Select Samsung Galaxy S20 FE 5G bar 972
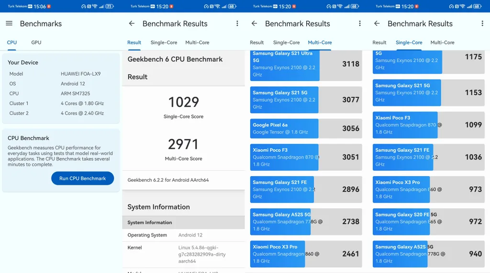 click(x=428, y=222)
